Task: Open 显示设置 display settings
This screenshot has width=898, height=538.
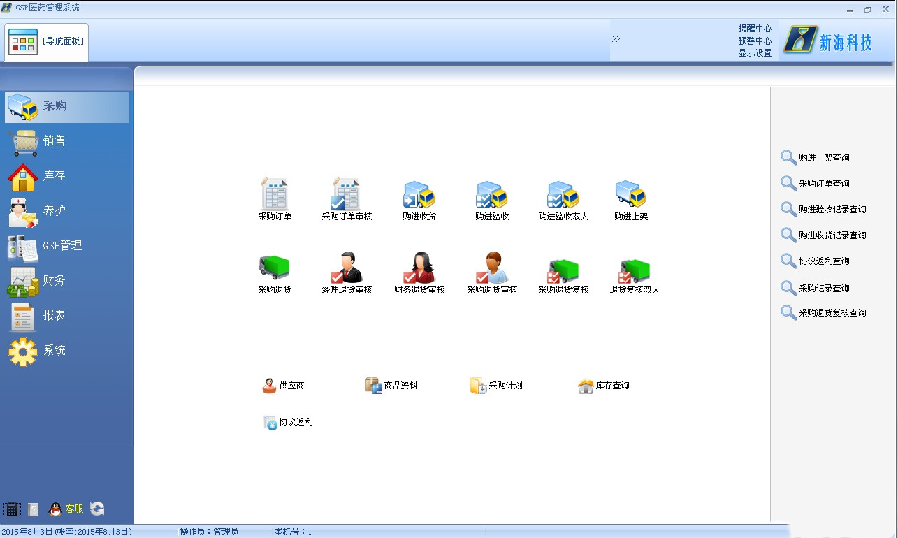Action: tap(755, 53)
